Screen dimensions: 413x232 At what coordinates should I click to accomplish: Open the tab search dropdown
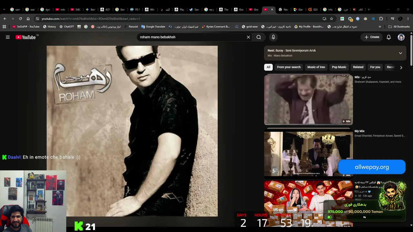pyautogui.click(x=4, y=10)
